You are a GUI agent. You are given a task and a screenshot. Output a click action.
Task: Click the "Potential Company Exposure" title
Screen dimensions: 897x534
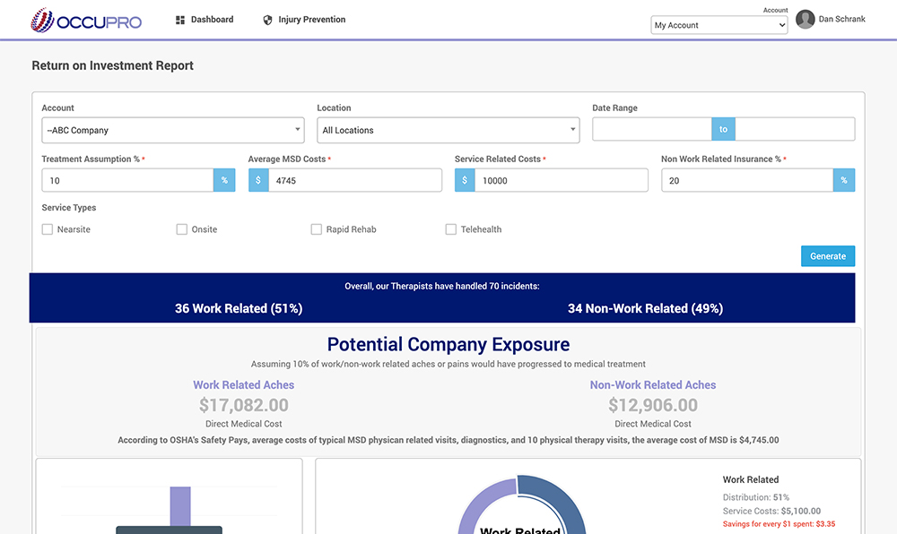tap(448, 344)
